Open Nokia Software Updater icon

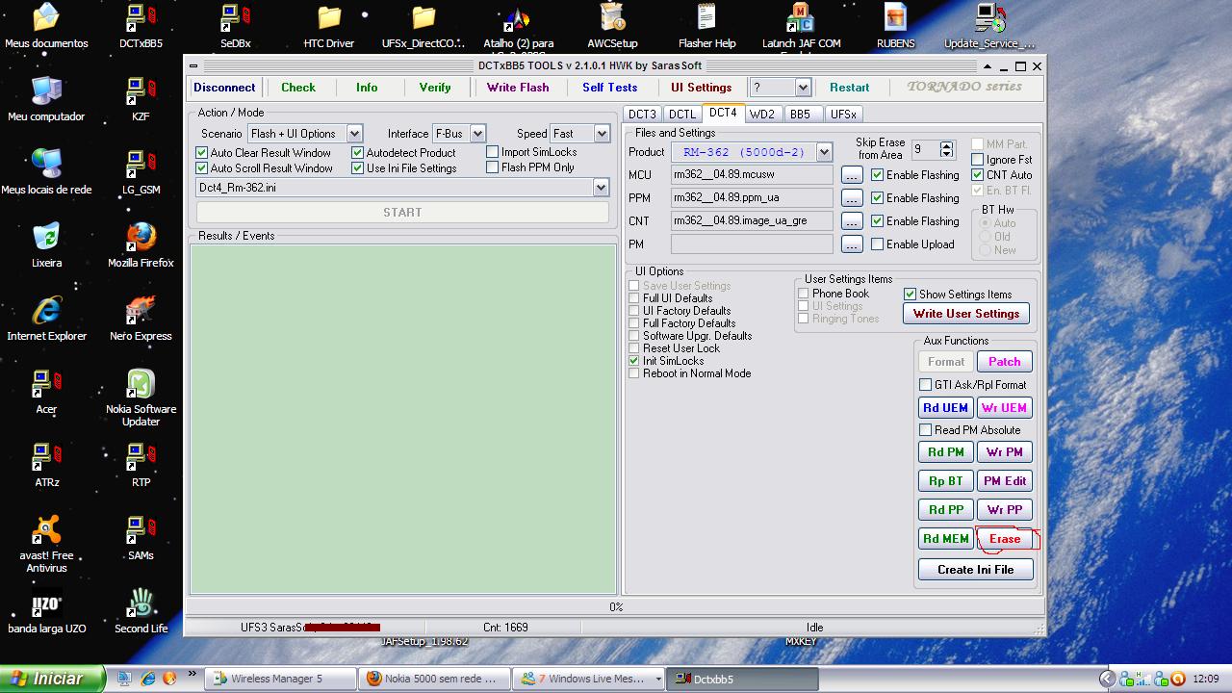click(141, 398)
